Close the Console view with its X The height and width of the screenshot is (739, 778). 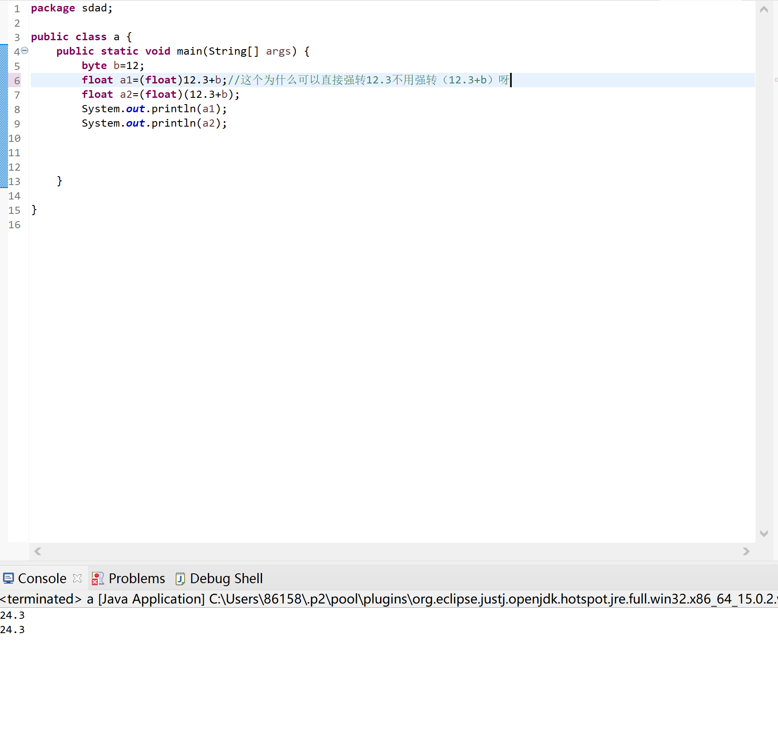pos(77,578)
